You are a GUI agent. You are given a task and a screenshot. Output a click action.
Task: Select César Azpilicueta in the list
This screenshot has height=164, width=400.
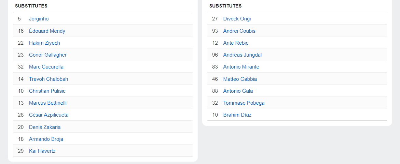point(49,115)
